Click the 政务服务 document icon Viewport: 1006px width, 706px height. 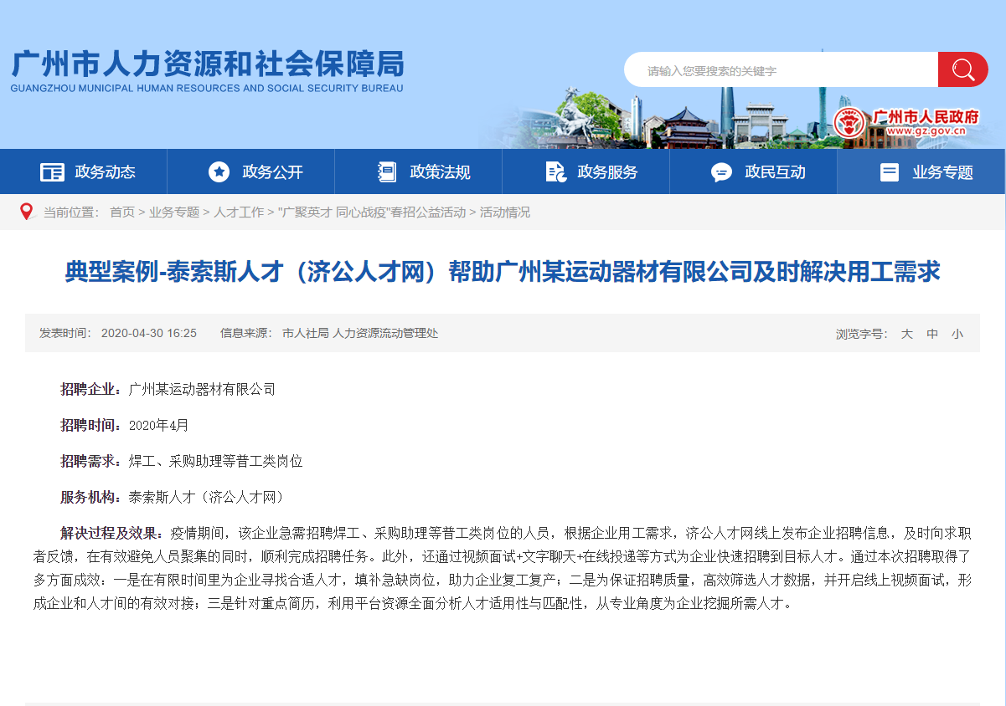555,172
